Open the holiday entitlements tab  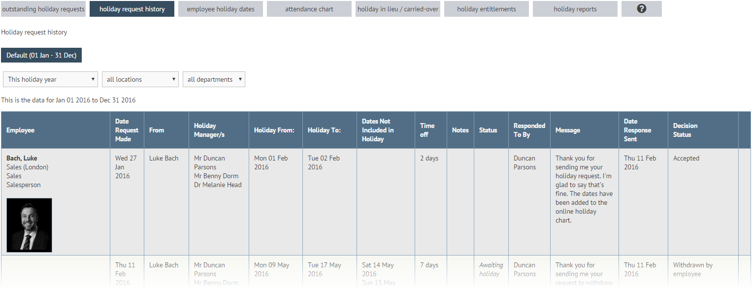(x=487, y=9)
